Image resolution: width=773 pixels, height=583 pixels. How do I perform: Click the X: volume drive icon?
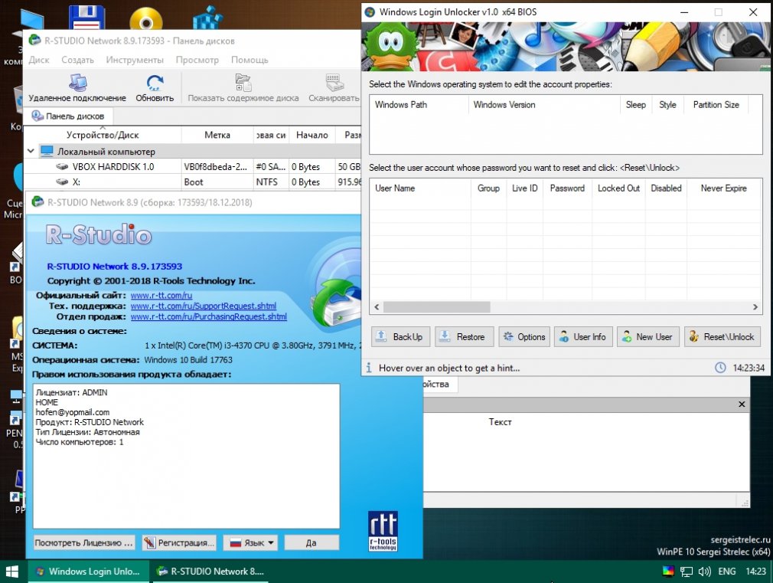tap(62, 182)
